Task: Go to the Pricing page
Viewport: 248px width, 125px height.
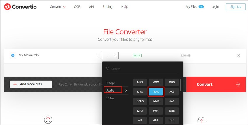Action: [108, 7]
